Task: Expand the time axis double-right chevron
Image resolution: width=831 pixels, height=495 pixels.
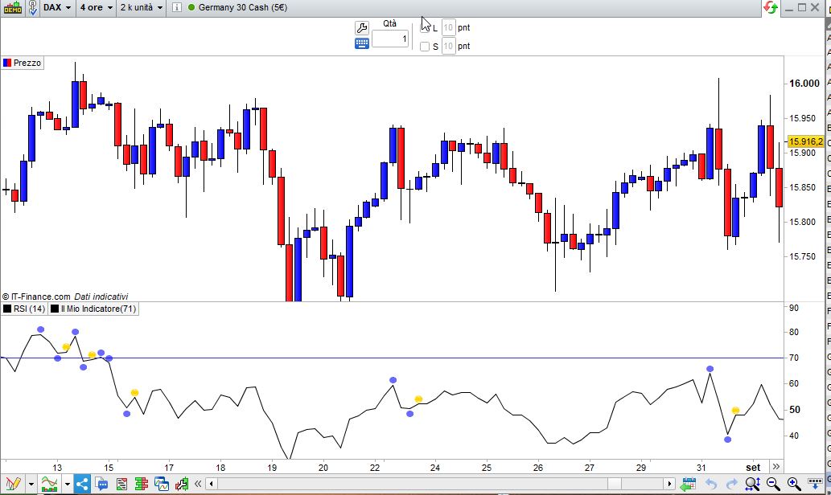Action: tap(775, 466)
